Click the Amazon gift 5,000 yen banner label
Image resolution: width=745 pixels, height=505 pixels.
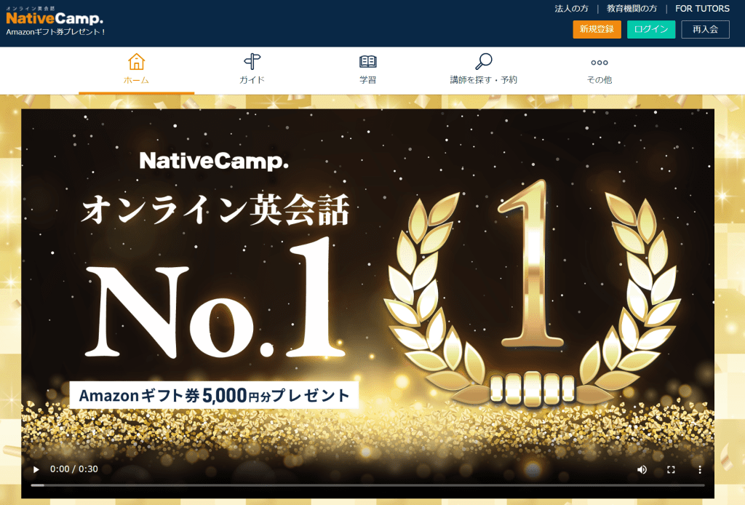click(x=214, y=395)
